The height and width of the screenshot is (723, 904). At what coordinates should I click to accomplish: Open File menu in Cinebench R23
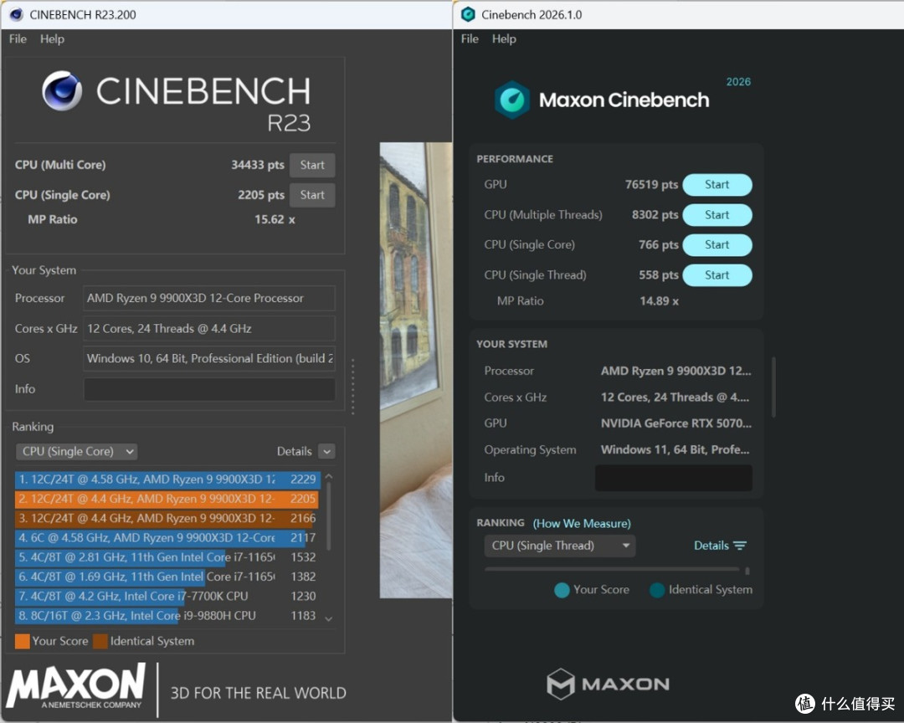tap(18, 38)
